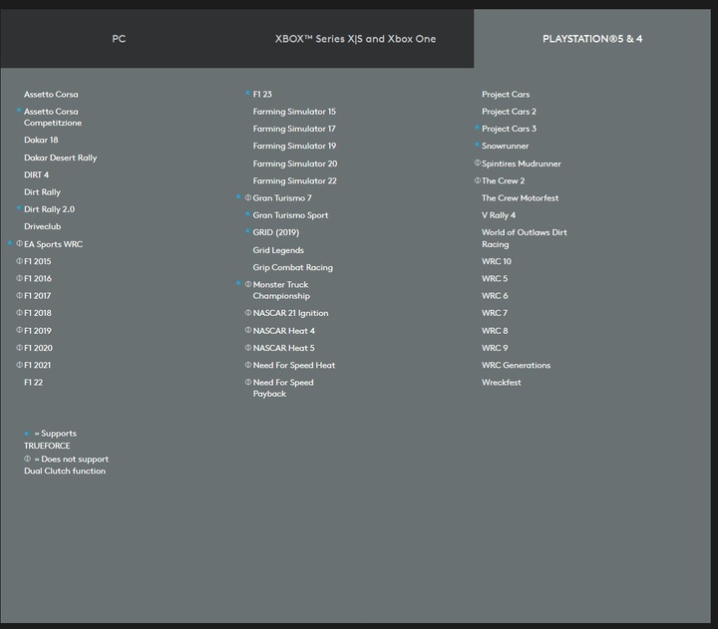Click the WRC Generations entry

point(516,366)
